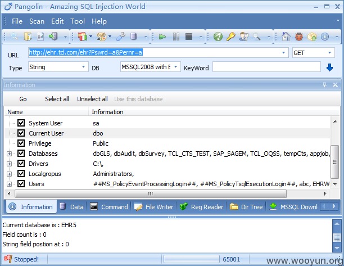Open dropdown arrow next to cubes icon

pos(91,37)
